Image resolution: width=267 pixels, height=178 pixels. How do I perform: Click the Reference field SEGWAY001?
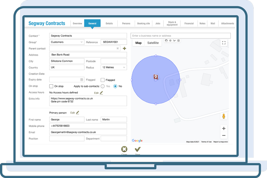pos(114,42)
